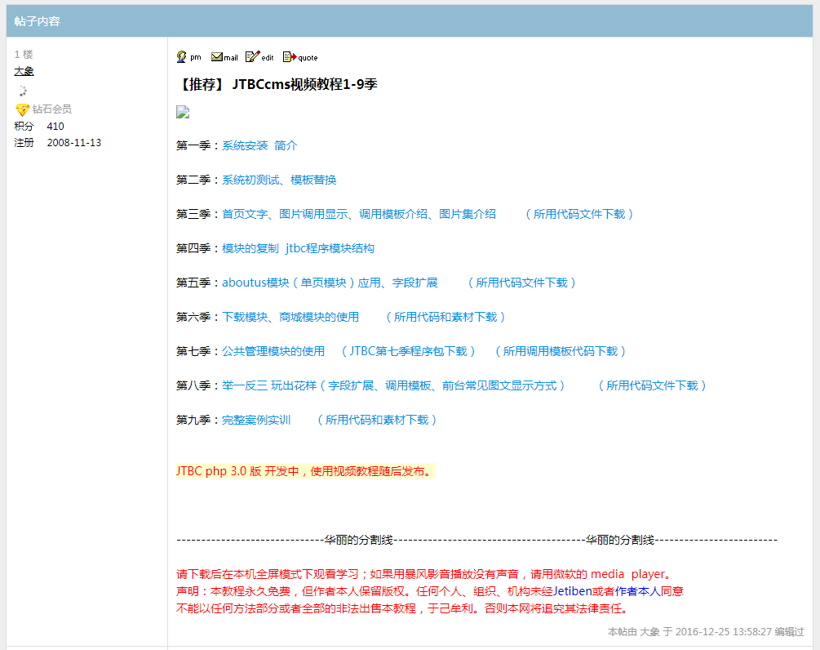Click the 追究其法律责任 warning line
Screen dimensions: 820x650
[x=403, y=608]
